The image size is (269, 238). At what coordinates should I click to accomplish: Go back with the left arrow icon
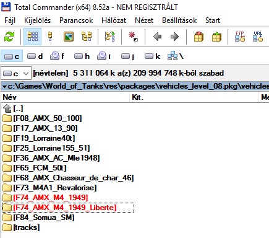coord(157,37)
